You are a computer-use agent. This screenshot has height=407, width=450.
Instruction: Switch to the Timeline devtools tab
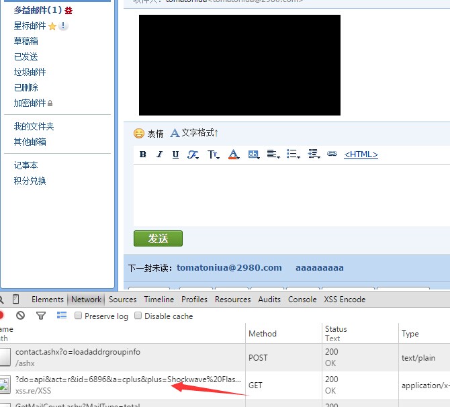[x=159, y=300]
